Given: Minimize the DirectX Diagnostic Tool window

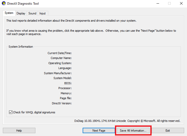Looking at the screenshot, I should coord(158,3).
